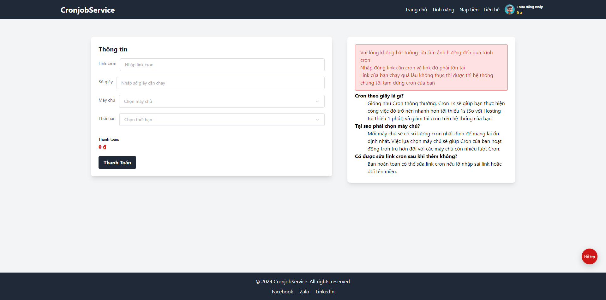606x300 pixels.
Task: Click the 0 đ balance display
Action: click(x=518, y=13)
